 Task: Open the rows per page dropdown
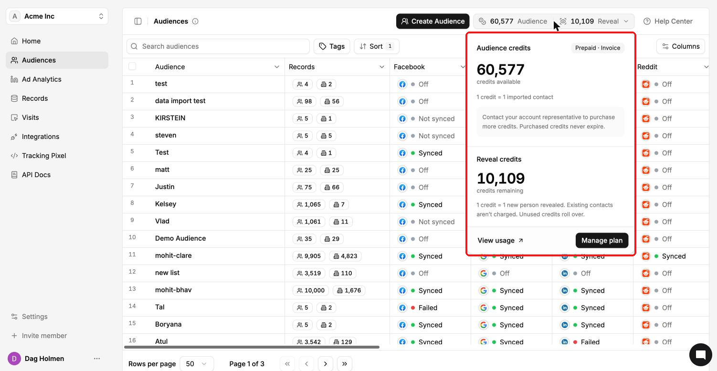tap(197, 364)
